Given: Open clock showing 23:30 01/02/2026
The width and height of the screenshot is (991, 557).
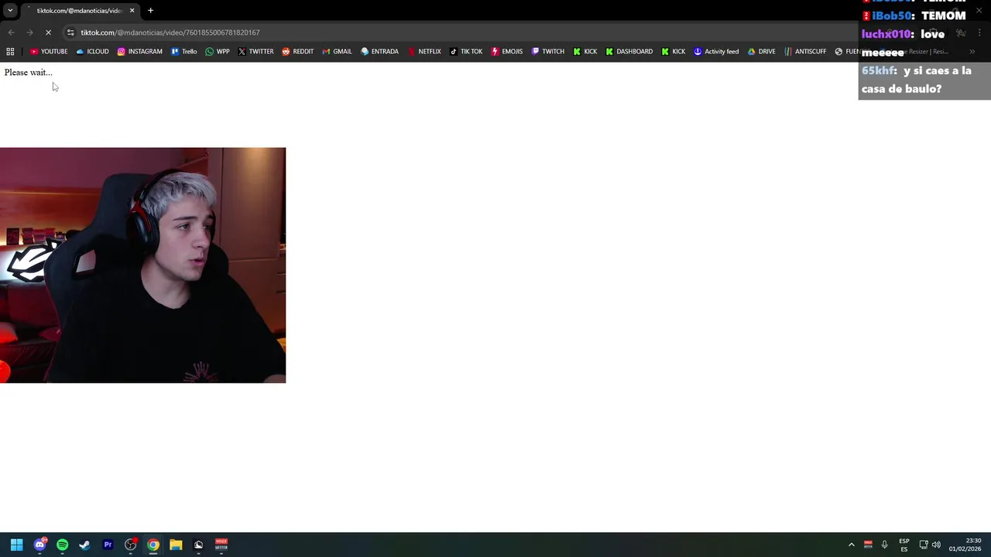Looking at the screenshot, I should tap(967, 545).
